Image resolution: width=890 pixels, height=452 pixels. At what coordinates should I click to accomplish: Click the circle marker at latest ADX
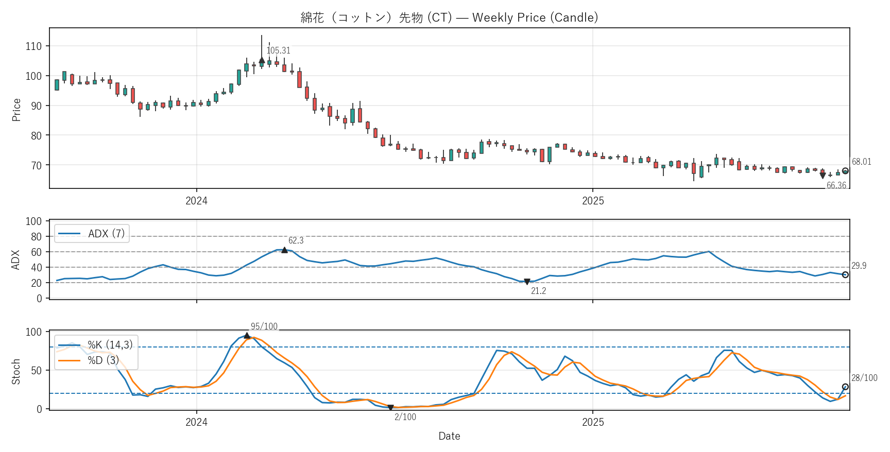tap(845, 275)
